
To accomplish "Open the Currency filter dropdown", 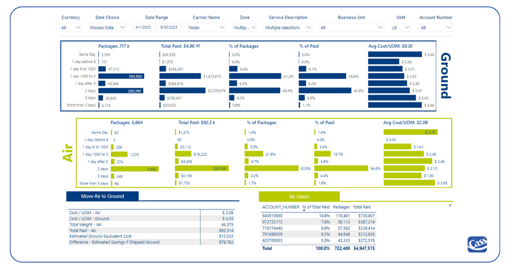I will [71, 27].
